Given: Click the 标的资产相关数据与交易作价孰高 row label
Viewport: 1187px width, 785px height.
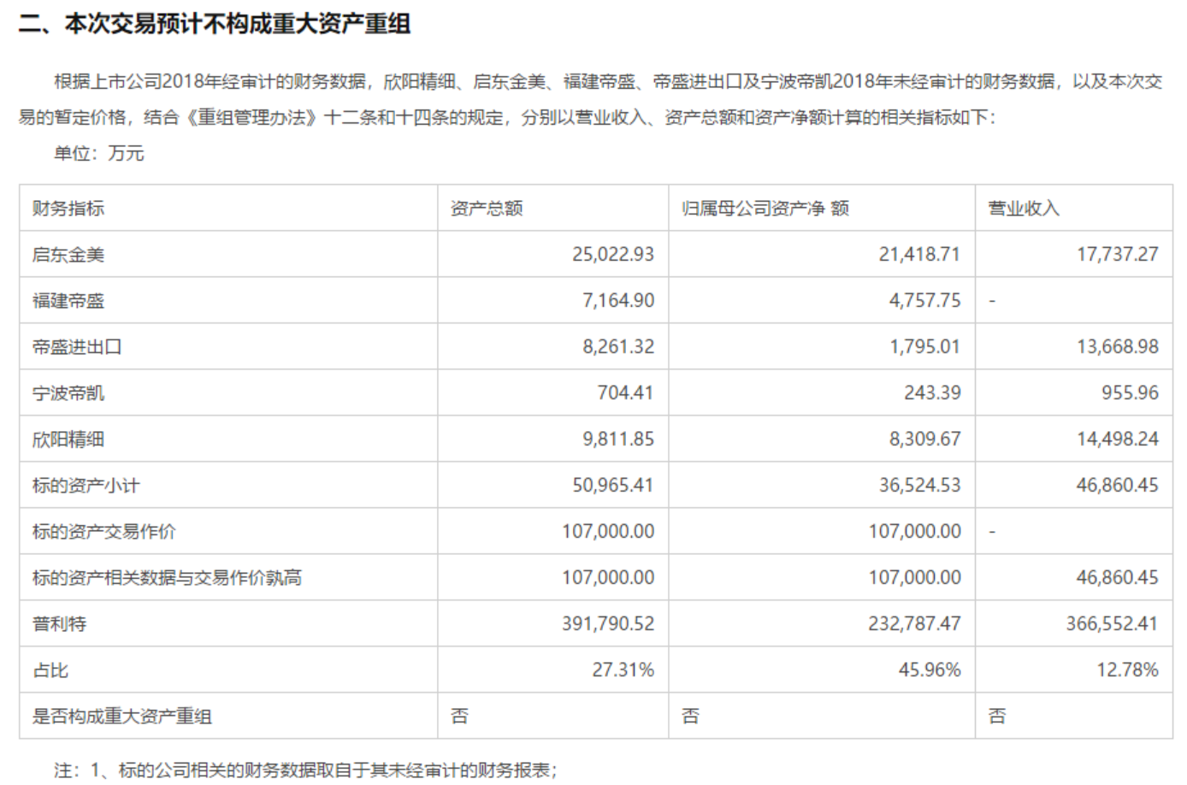Looking at the screenshot, I should 167,577.
